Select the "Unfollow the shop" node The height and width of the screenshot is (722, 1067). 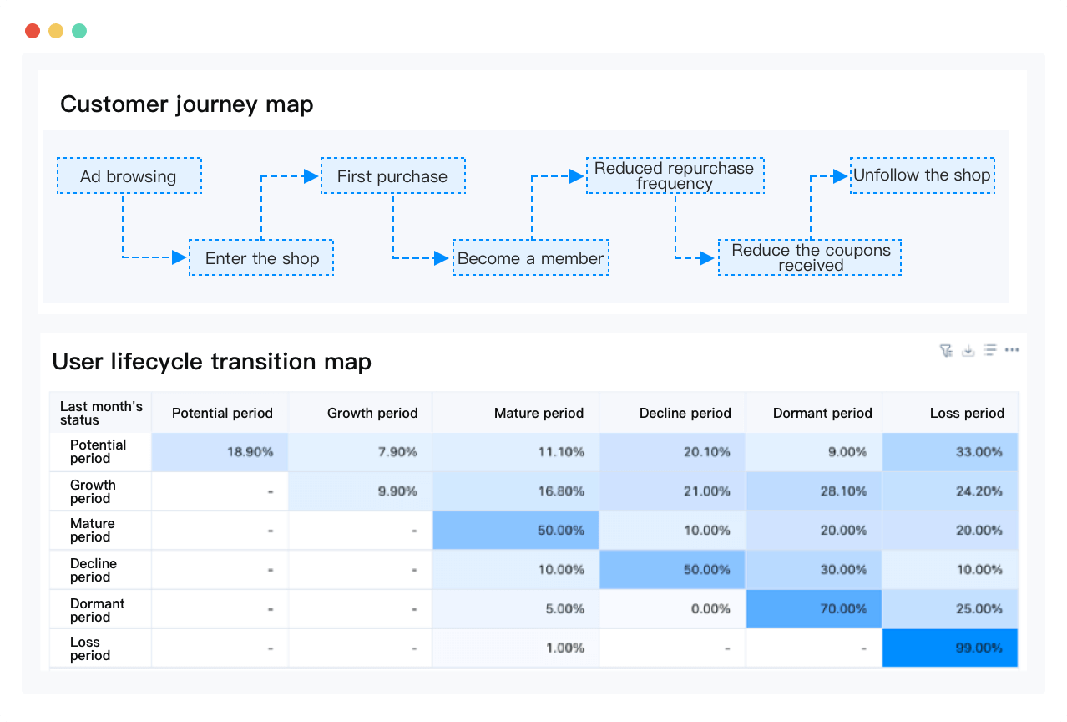tap(922, 175)
